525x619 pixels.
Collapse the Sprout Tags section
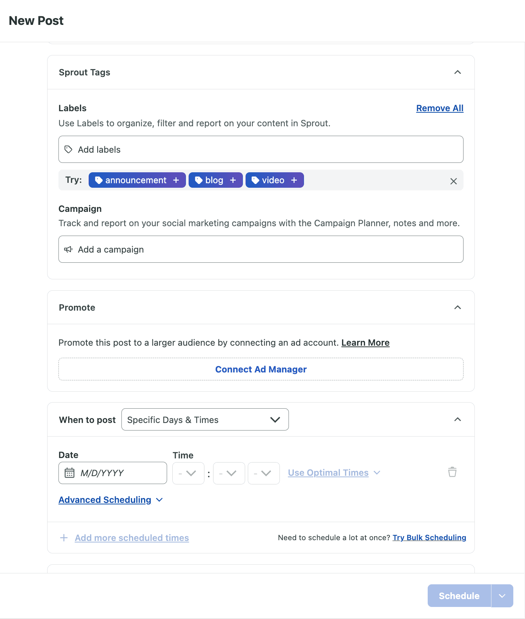(457, 72)
